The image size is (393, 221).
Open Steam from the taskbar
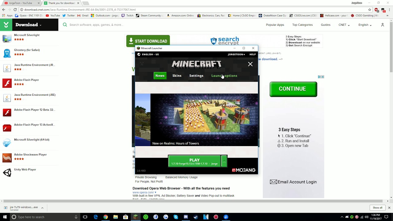coord(196,217)
